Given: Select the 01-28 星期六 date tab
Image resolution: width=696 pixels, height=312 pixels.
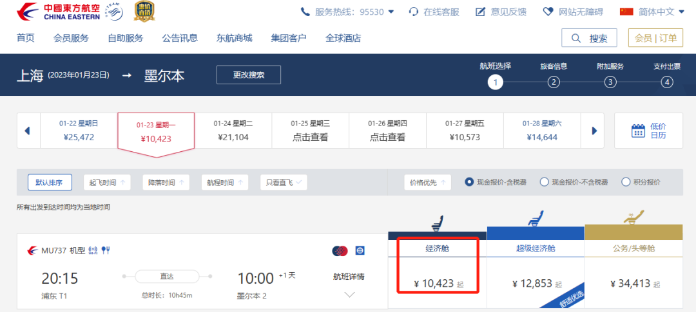Looking at the screenshot, I should [542, 131].
